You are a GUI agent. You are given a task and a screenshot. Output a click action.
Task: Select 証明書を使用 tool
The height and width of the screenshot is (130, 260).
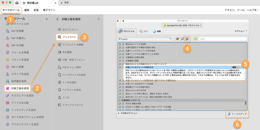pos(16,81)
